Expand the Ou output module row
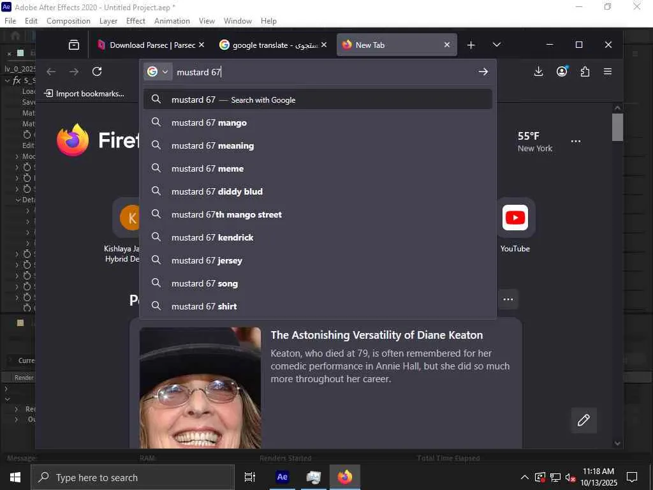Viewport: 653px width, 490px height. [17, 420]
